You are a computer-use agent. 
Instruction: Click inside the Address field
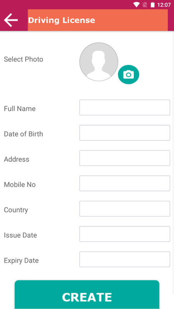coord(125,158)
